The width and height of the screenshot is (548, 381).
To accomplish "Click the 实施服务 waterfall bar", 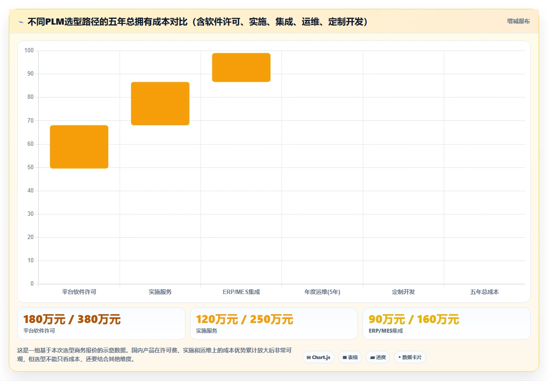I will pyautogui.click(x=160, y=104).
